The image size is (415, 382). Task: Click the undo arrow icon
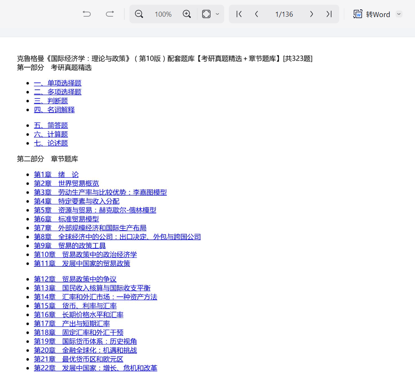(87, 14)
